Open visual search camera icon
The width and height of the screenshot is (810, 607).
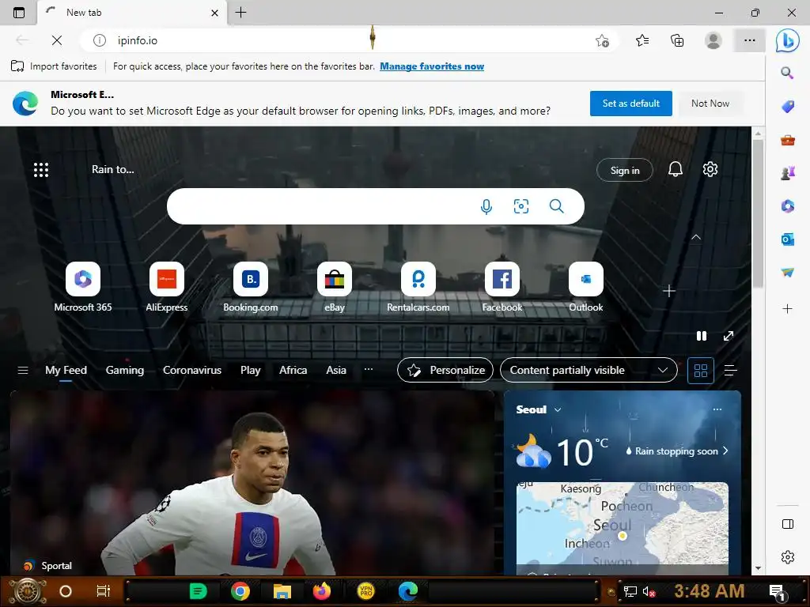coord(520,206)
